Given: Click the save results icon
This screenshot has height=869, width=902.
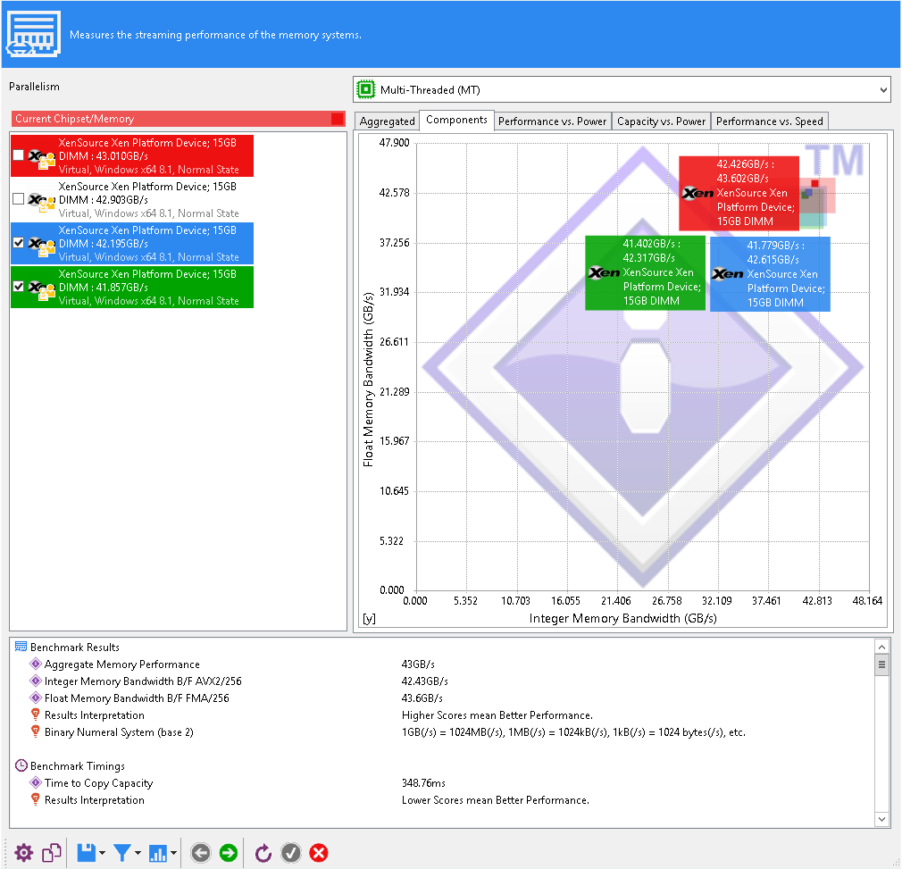Looking at the screenshot, I should 85,853.
